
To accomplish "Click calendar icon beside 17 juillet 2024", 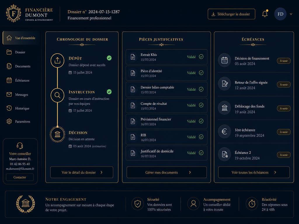I will pyautogui.click(x=70, y=111).
